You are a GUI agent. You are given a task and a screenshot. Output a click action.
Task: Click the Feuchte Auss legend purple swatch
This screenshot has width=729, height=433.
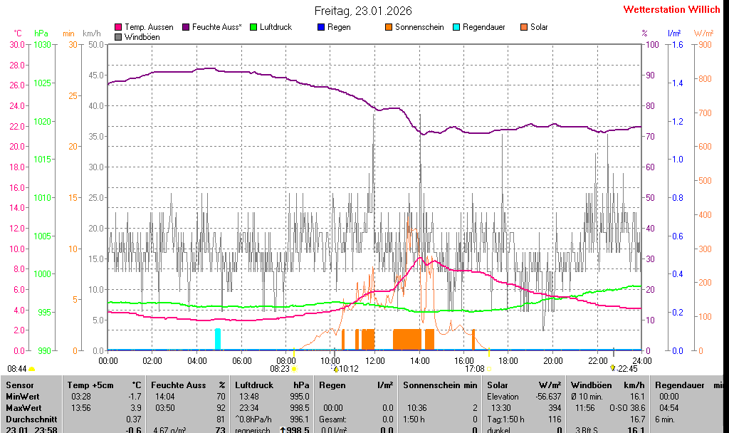tap(186, 27)
